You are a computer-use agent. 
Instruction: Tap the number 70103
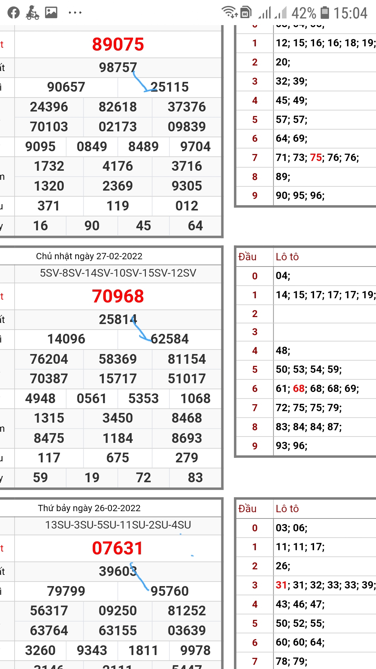[x=49, y=127]
